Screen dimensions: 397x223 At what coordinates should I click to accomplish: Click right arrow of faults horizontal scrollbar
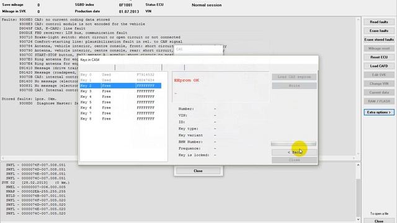354,158
